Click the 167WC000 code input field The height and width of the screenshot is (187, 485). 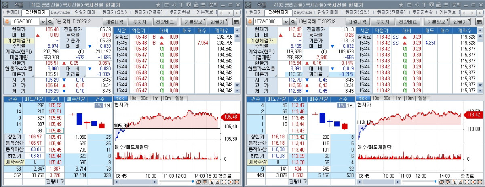coord(268,22)
